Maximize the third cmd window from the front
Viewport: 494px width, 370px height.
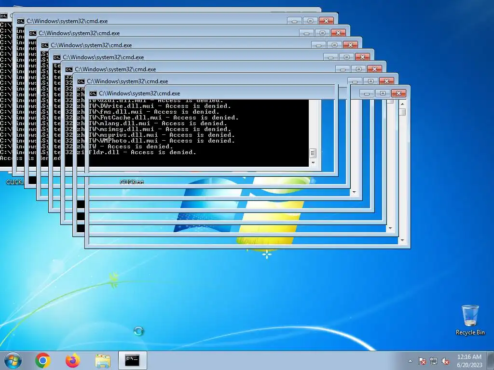point(358,69)
